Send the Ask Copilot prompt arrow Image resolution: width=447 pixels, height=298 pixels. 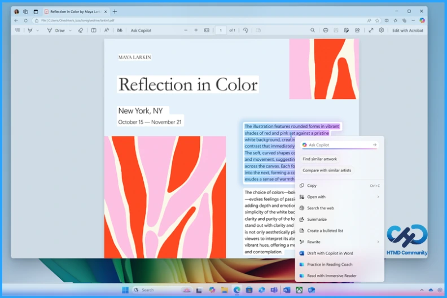pos(375,145)
